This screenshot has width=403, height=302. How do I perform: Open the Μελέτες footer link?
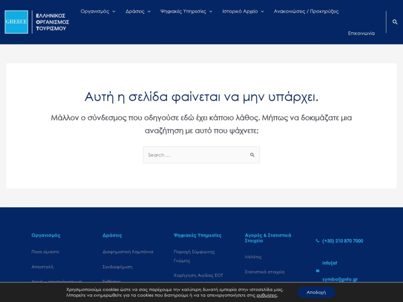click(x=253, y=257)
